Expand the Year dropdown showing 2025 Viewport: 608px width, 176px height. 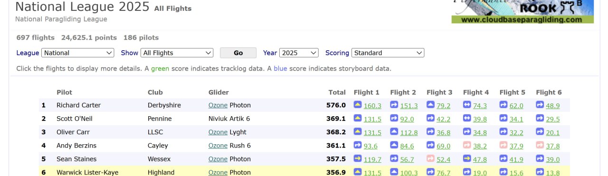299,53
